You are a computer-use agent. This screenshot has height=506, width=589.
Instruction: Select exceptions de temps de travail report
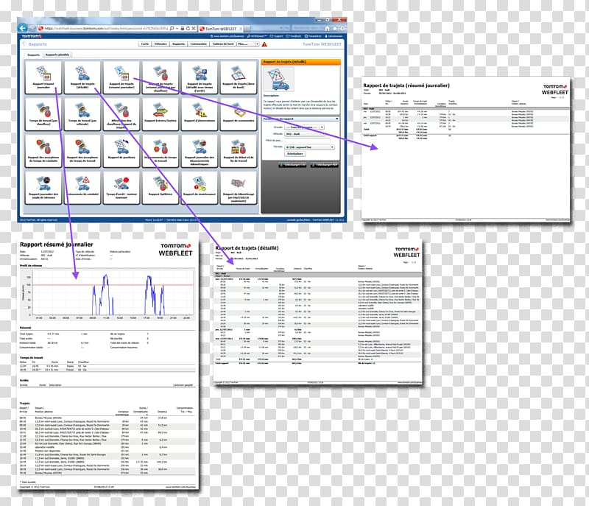click(82, 151)
